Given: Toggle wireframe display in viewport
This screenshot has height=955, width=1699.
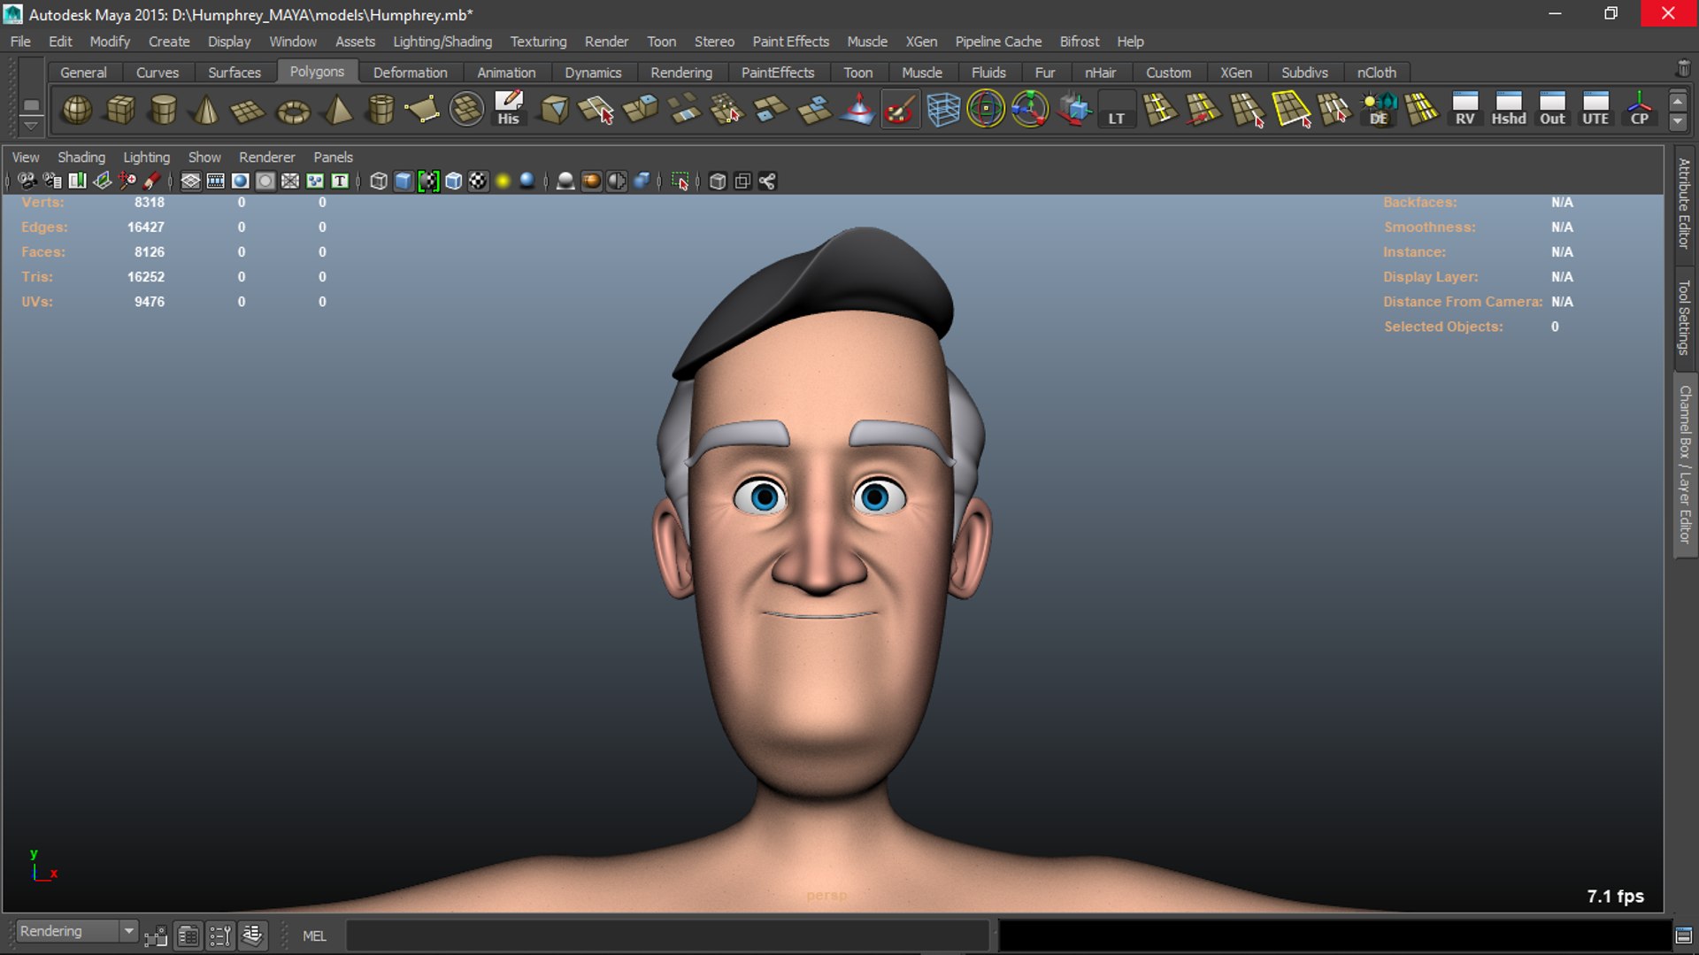Looking at the screenshot, I should [x=379, y=181].
